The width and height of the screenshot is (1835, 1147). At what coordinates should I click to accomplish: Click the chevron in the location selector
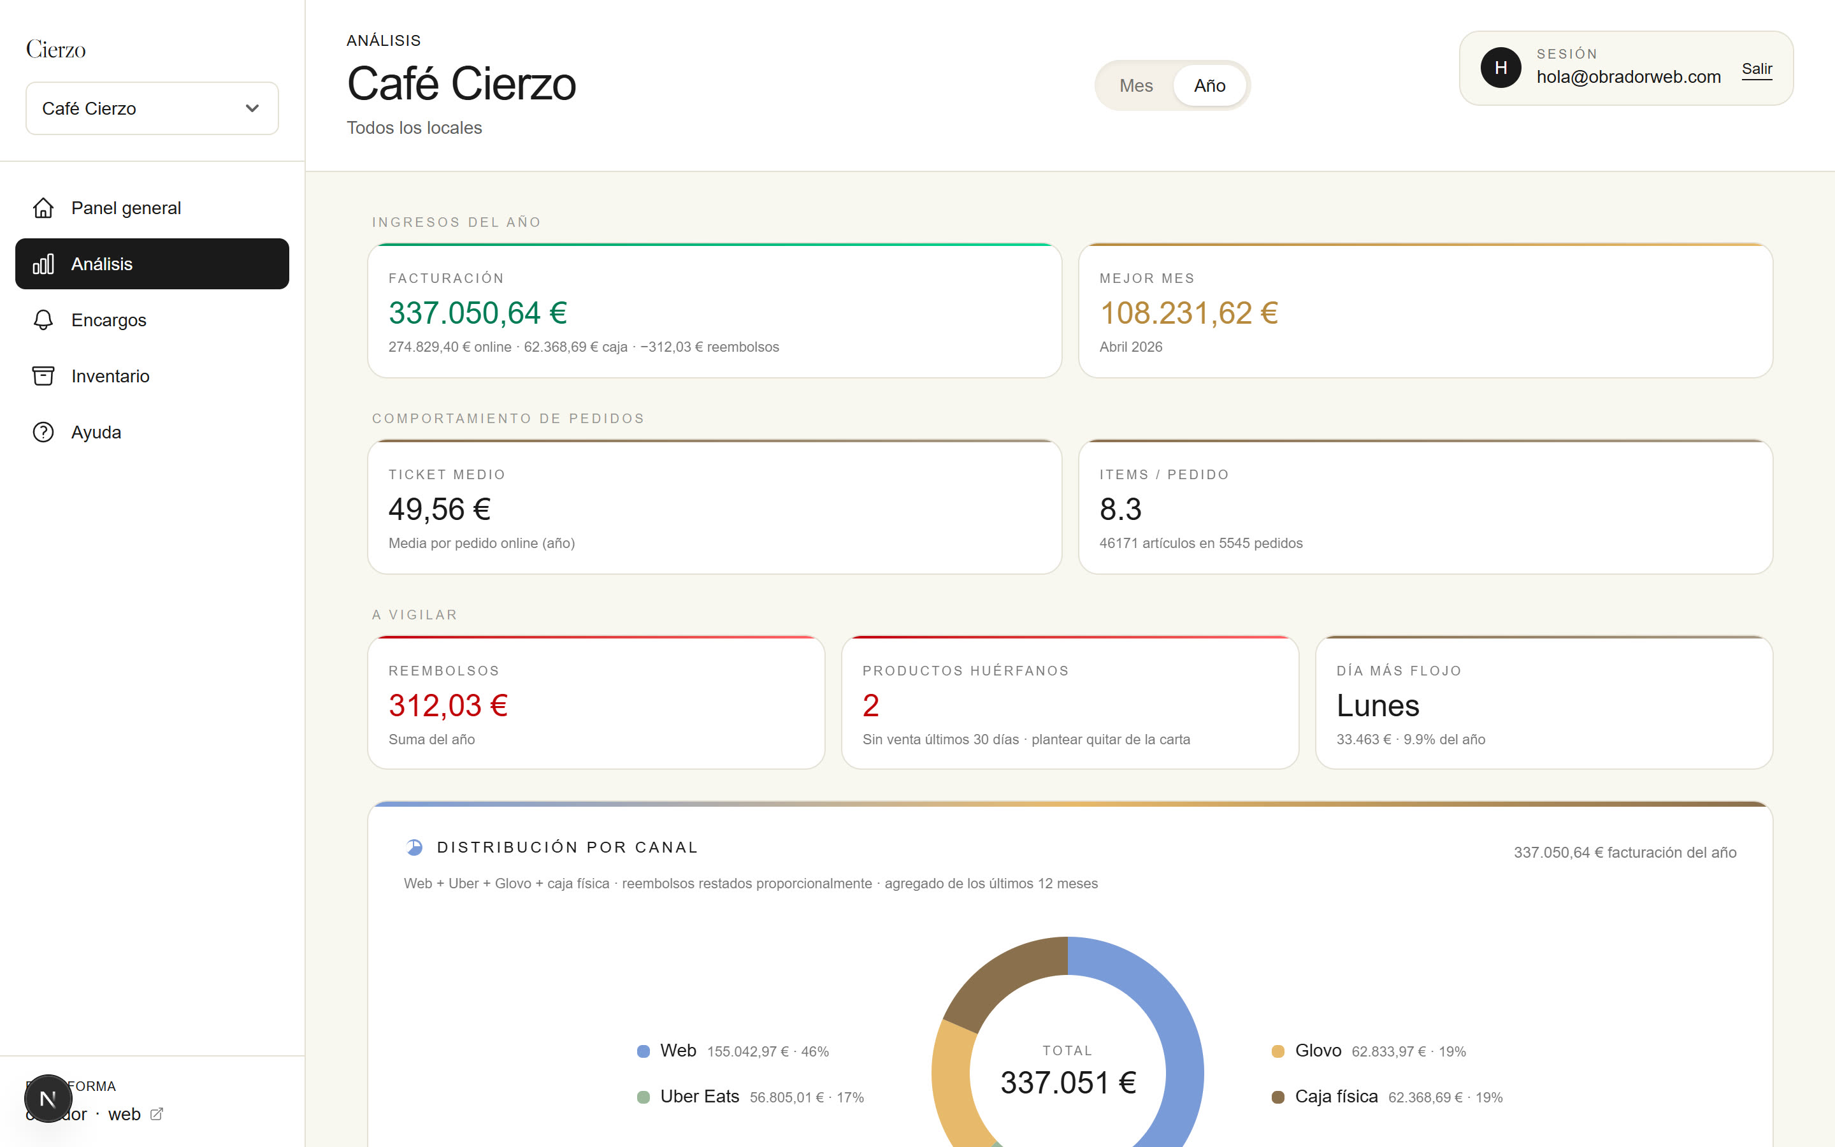click(x=252, y=108)
